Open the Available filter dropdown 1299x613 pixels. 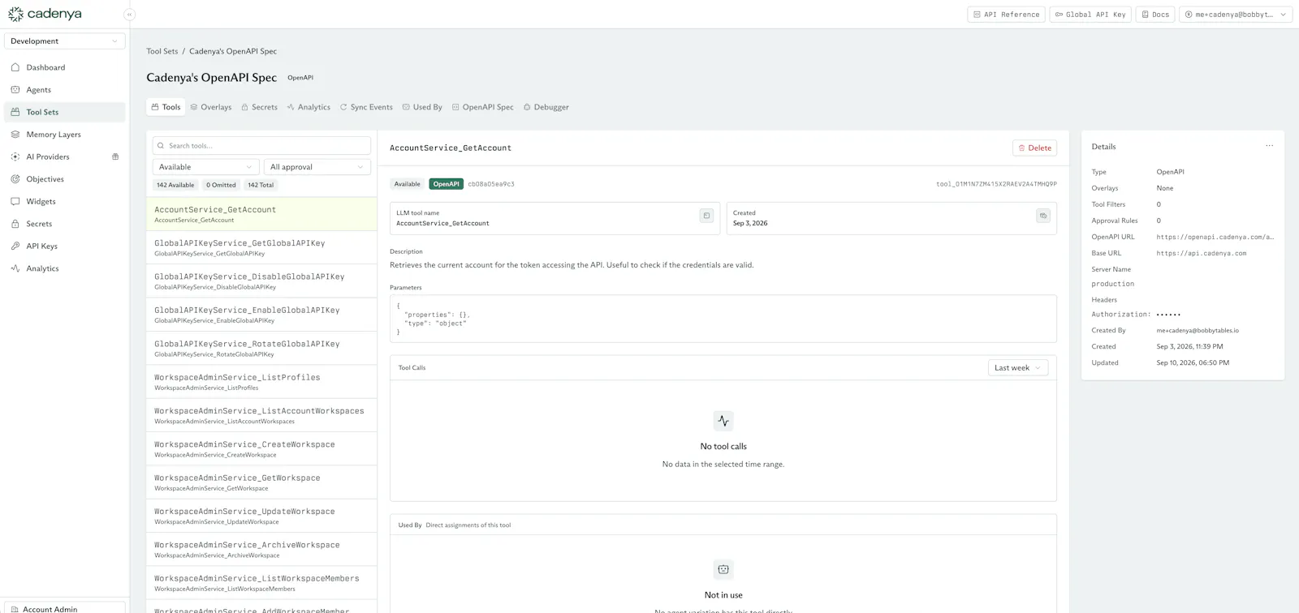pos(205,167)
